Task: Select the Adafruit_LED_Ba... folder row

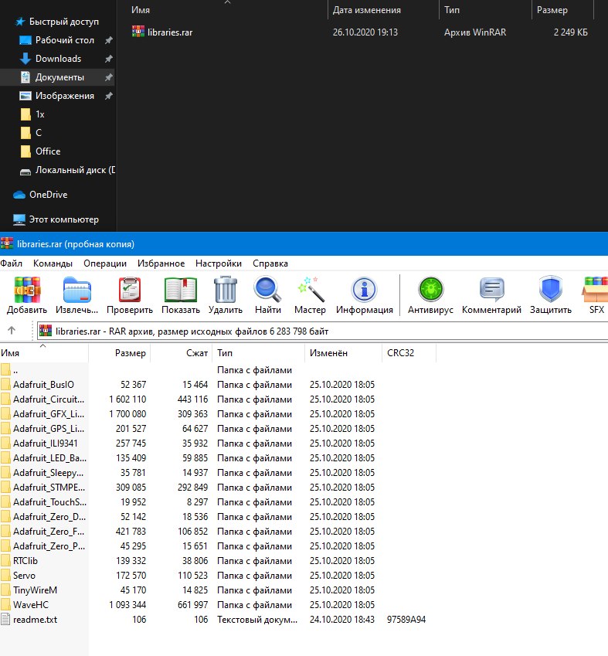Action: coord(218,457)
